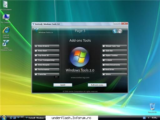Click the Show Desktop quick launch icon
The width and height of the screenshot is (160, 120).
[15, 118]
